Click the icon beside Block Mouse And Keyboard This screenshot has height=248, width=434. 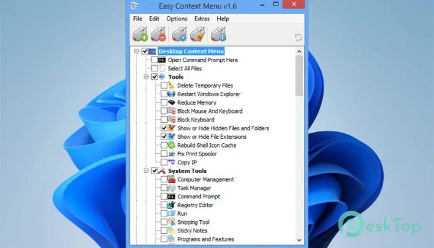(171, 111)
